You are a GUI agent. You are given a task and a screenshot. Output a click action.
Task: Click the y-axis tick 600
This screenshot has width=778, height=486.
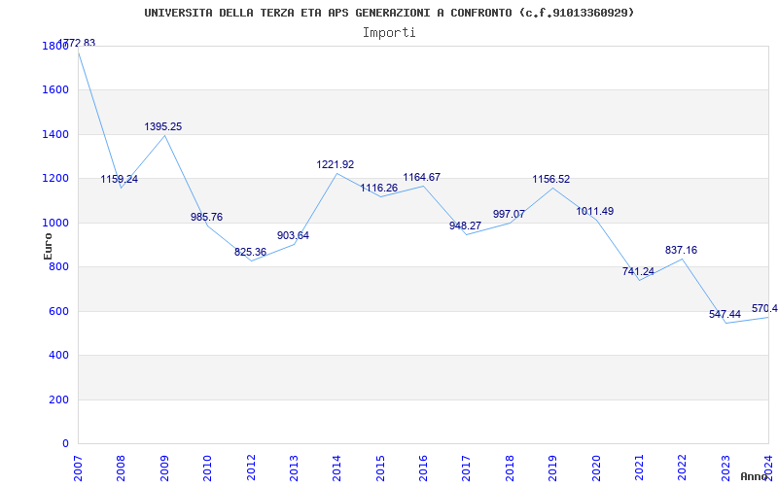[x=58, y=311]
